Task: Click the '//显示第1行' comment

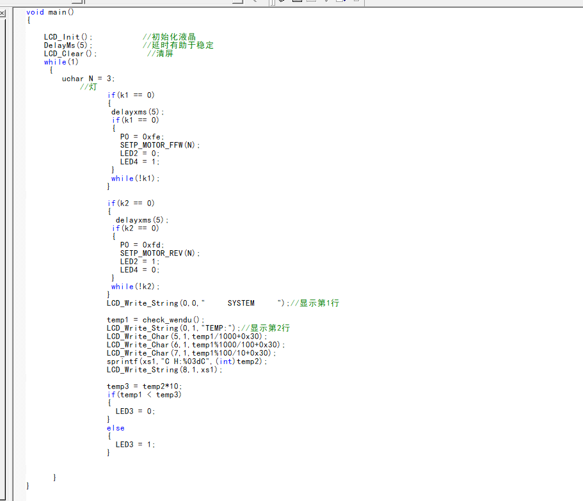Action: tap(315, 303)
